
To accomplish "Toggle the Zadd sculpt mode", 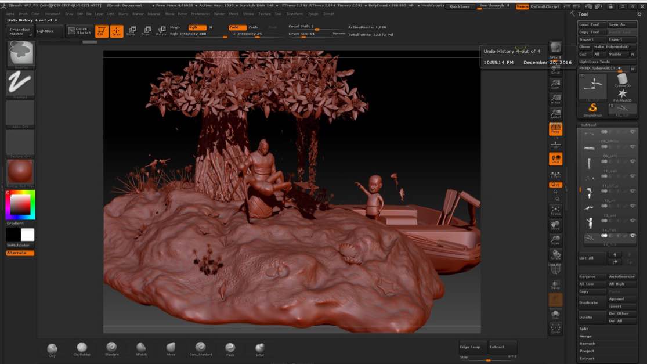I will click(237, 27).
